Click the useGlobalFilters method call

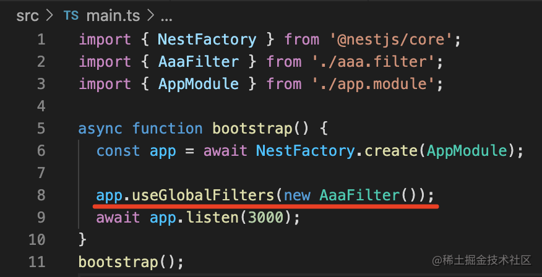coord(203,195)
